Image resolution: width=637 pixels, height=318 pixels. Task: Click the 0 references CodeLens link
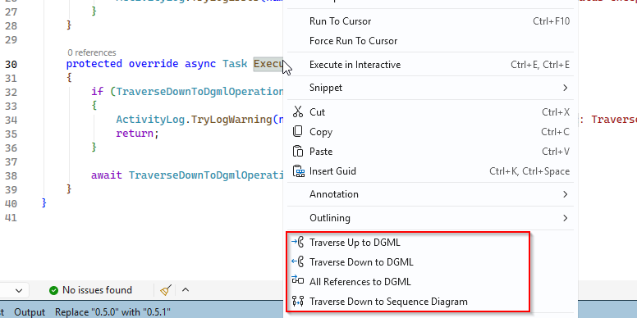point(92,52)
